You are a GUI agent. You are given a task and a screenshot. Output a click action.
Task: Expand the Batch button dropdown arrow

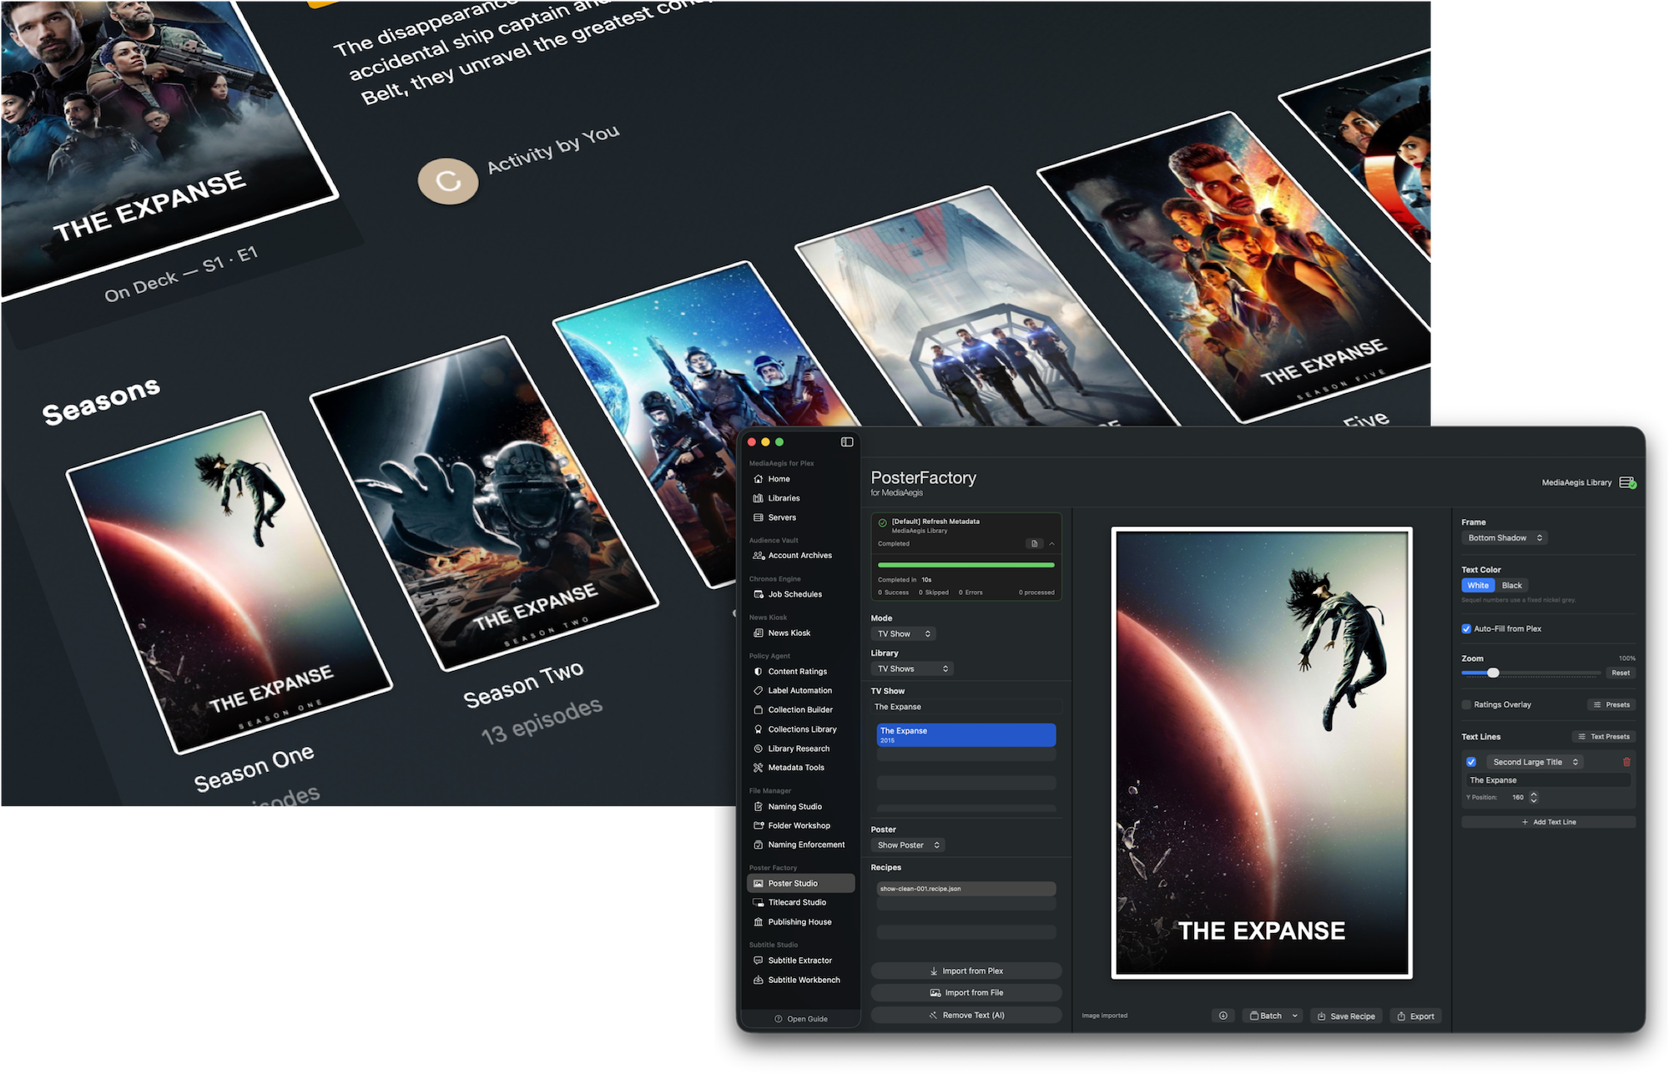[1295, 1016]
